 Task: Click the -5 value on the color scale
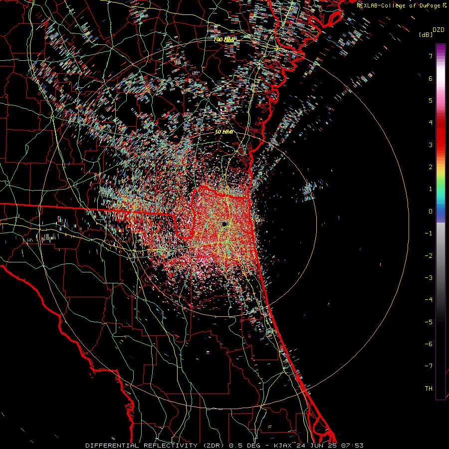pyautogui.click(x=429, y=322)
